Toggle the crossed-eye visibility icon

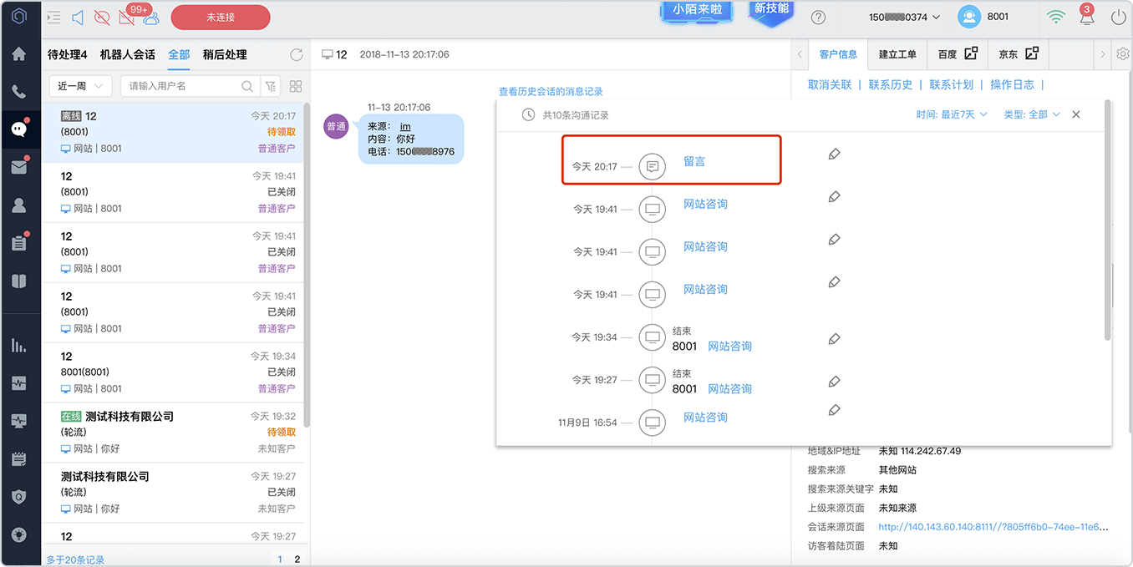pos(102,17)
